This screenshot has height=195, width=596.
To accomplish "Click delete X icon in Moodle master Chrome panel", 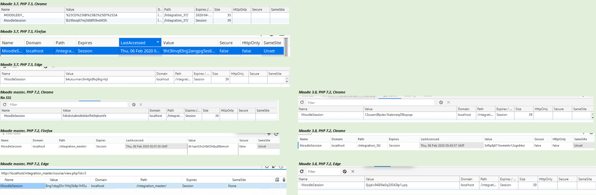I will click(141, 104).
